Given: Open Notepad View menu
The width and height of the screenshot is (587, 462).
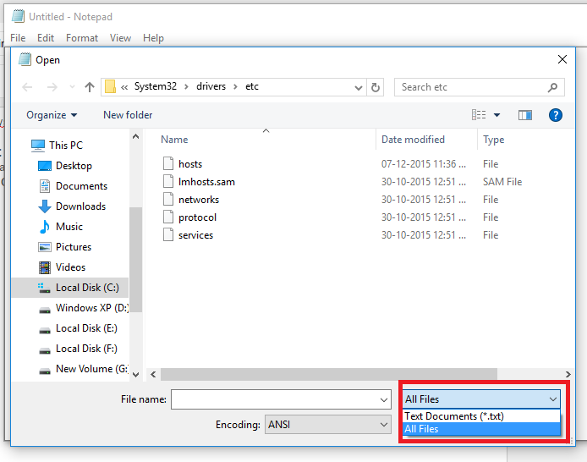Looking at the screenshot, I should click(x=120, y=38).
